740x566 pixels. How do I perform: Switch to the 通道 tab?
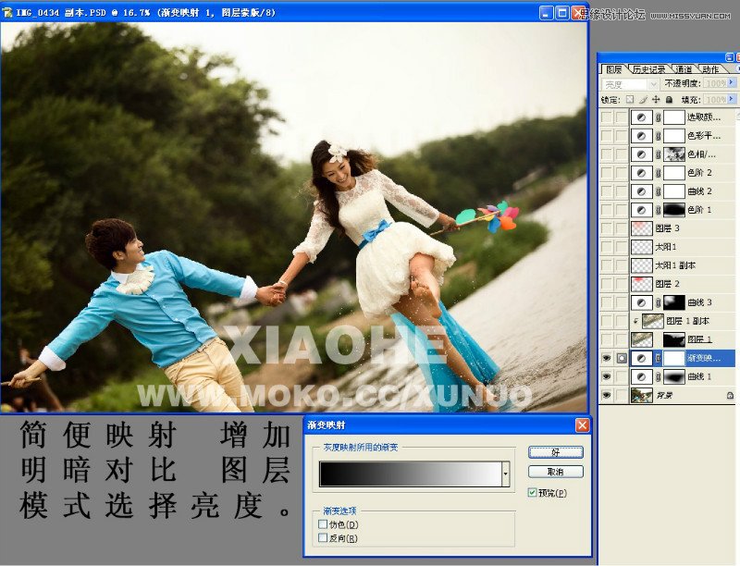tap(684, 69)
